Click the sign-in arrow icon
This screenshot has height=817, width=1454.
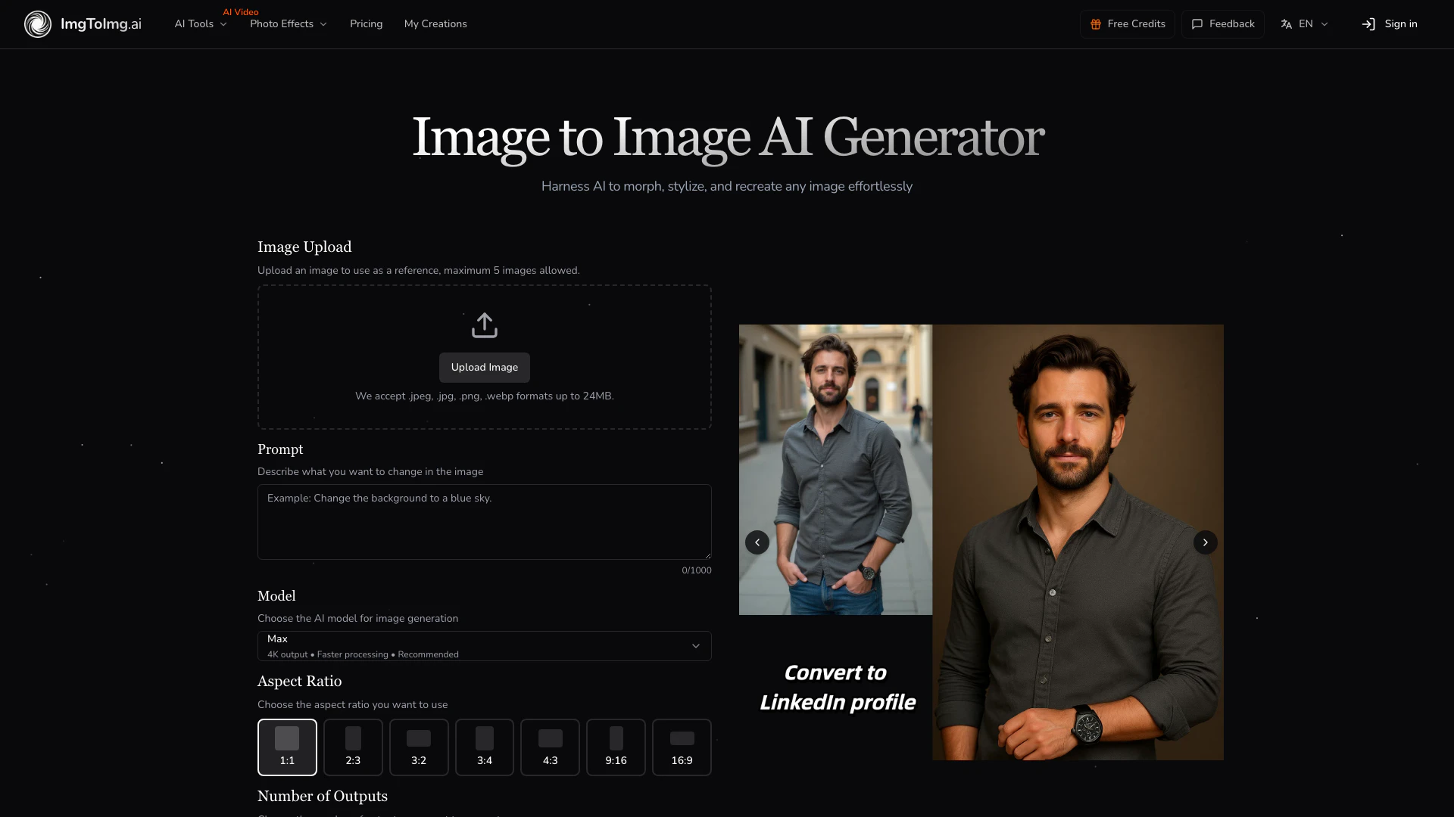tap(1368, 24)
